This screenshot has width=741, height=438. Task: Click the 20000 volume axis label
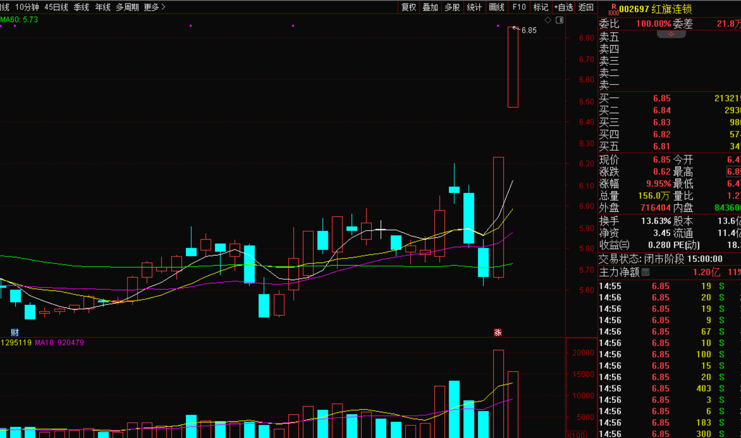583,353
